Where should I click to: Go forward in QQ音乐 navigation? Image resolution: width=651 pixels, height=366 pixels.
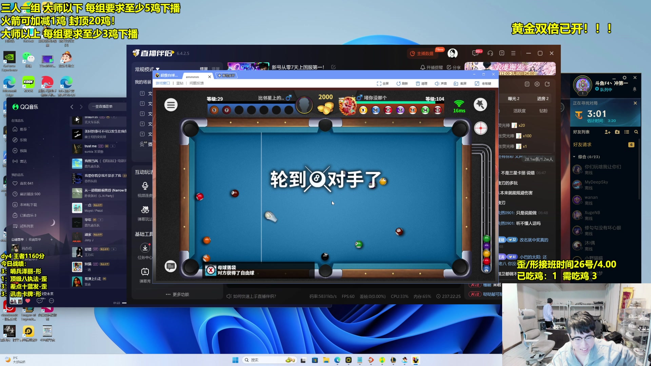tap(81, 107)
